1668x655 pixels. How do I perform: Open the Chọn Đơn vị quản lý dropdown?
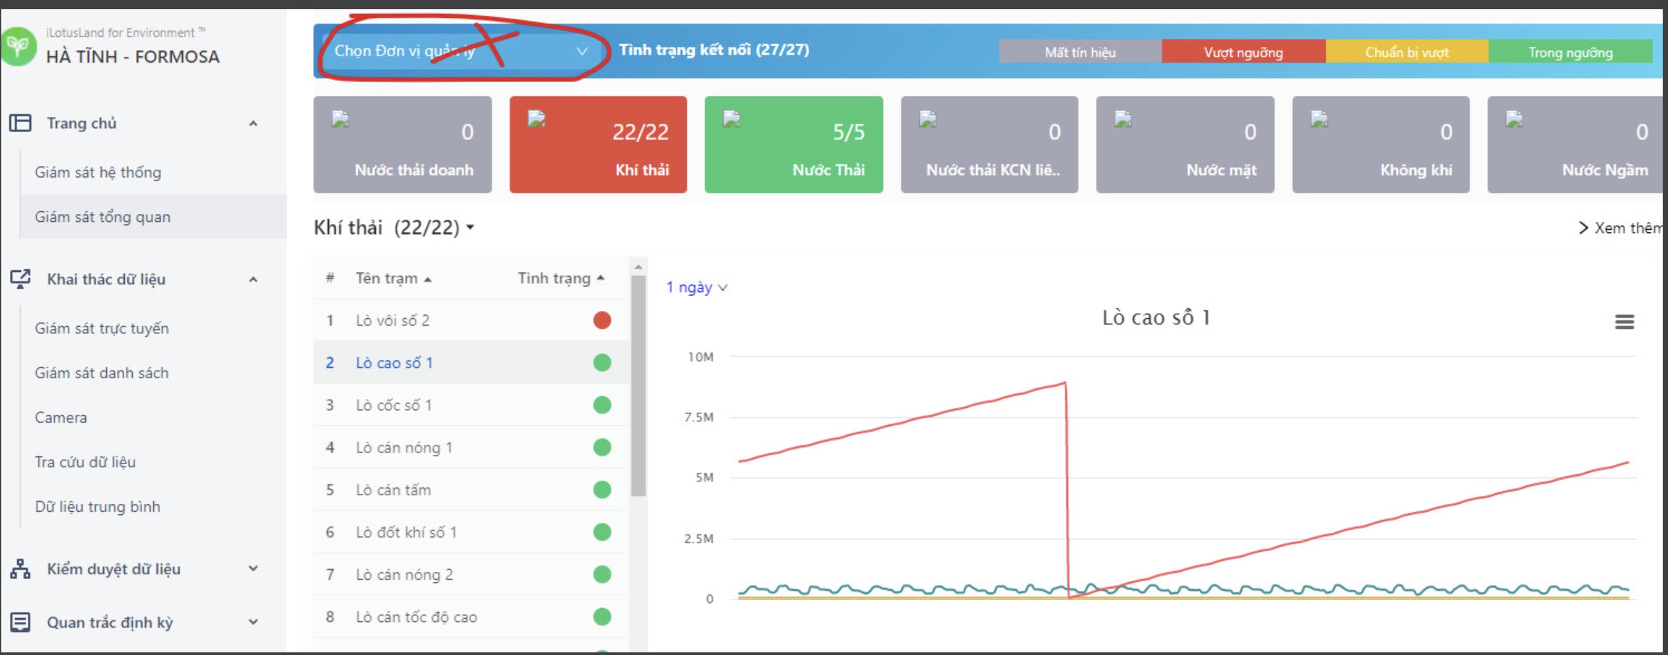(x=461, y=51)
